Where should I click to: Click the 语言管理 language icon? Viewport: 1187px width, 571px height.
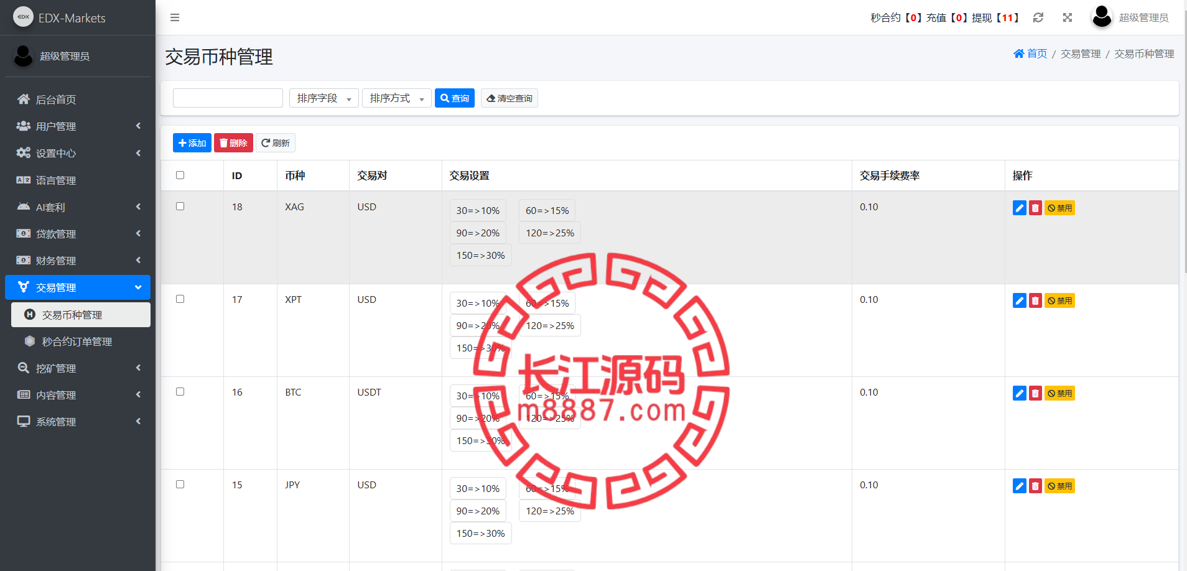[24, 180]
